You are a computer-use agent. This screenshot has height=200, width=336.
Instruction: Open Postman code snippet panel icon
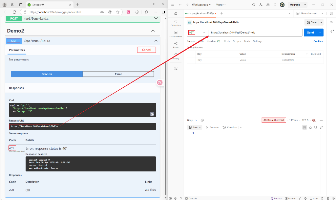331,22
